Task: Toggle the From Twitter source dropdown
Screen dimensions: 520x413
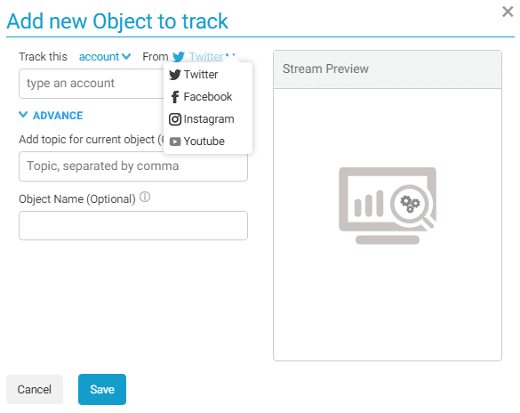Action: (204, 57)
